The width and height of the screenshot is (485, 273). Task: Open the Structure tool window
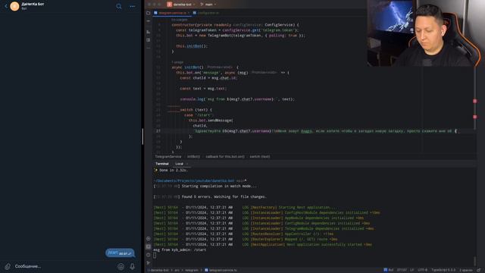149,32
